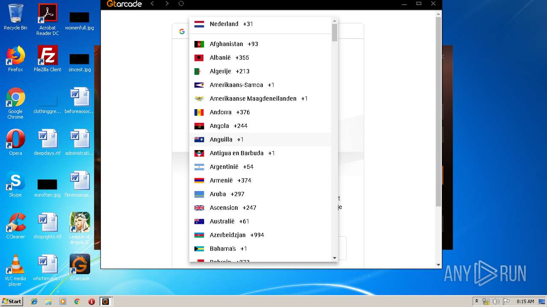
Task: Click the GTarcade forward navigation arrow
Action: tap(167, 3)
